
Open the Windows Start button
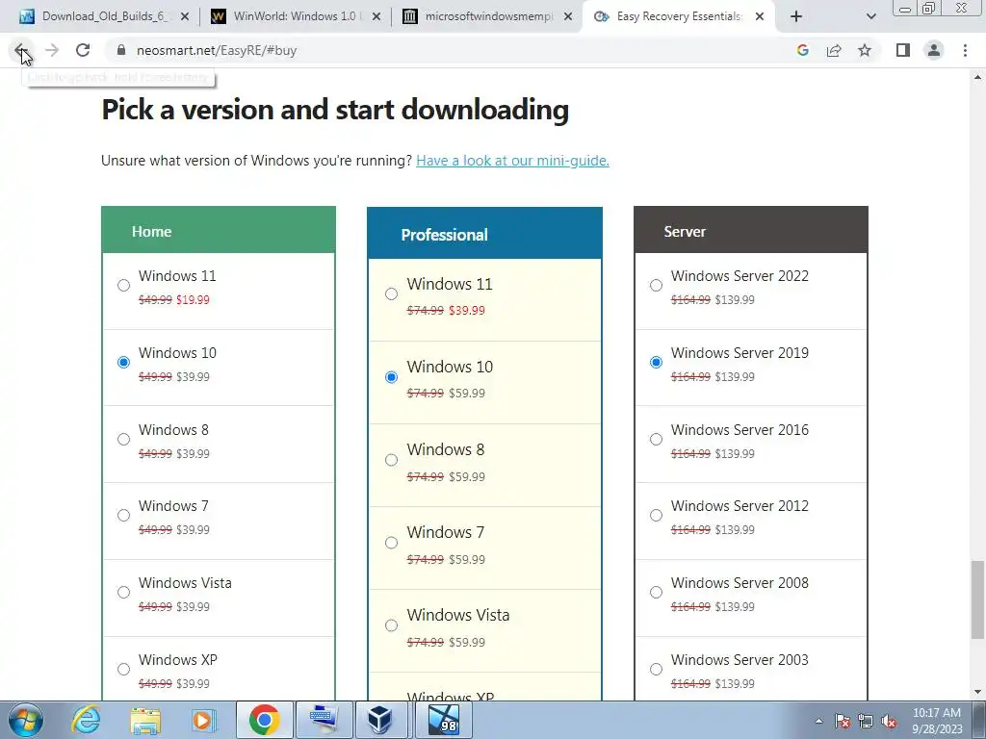click(x=26, y=720)
